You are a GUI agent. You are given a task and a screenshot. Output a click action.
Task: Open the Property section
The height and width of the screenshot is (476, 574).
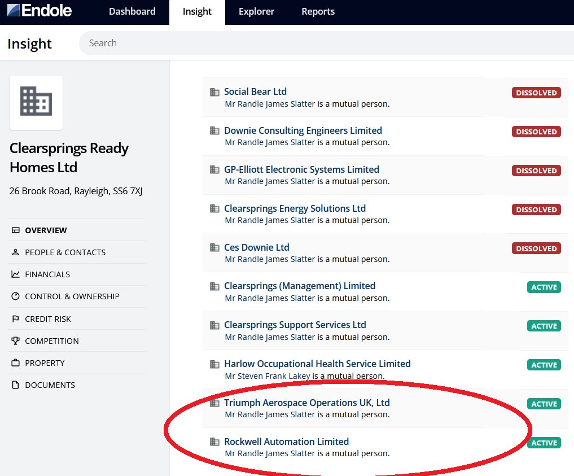coord(77,363)
